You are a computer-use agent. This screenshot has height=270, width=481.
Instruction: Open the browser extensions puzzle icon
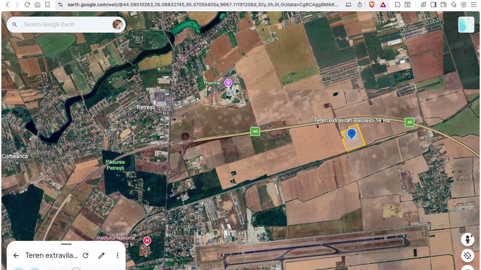[x=397, y=5]
